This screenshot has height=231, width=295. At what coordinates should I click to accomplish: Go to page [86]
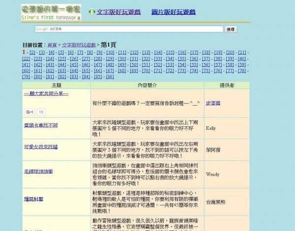point(110,77)
